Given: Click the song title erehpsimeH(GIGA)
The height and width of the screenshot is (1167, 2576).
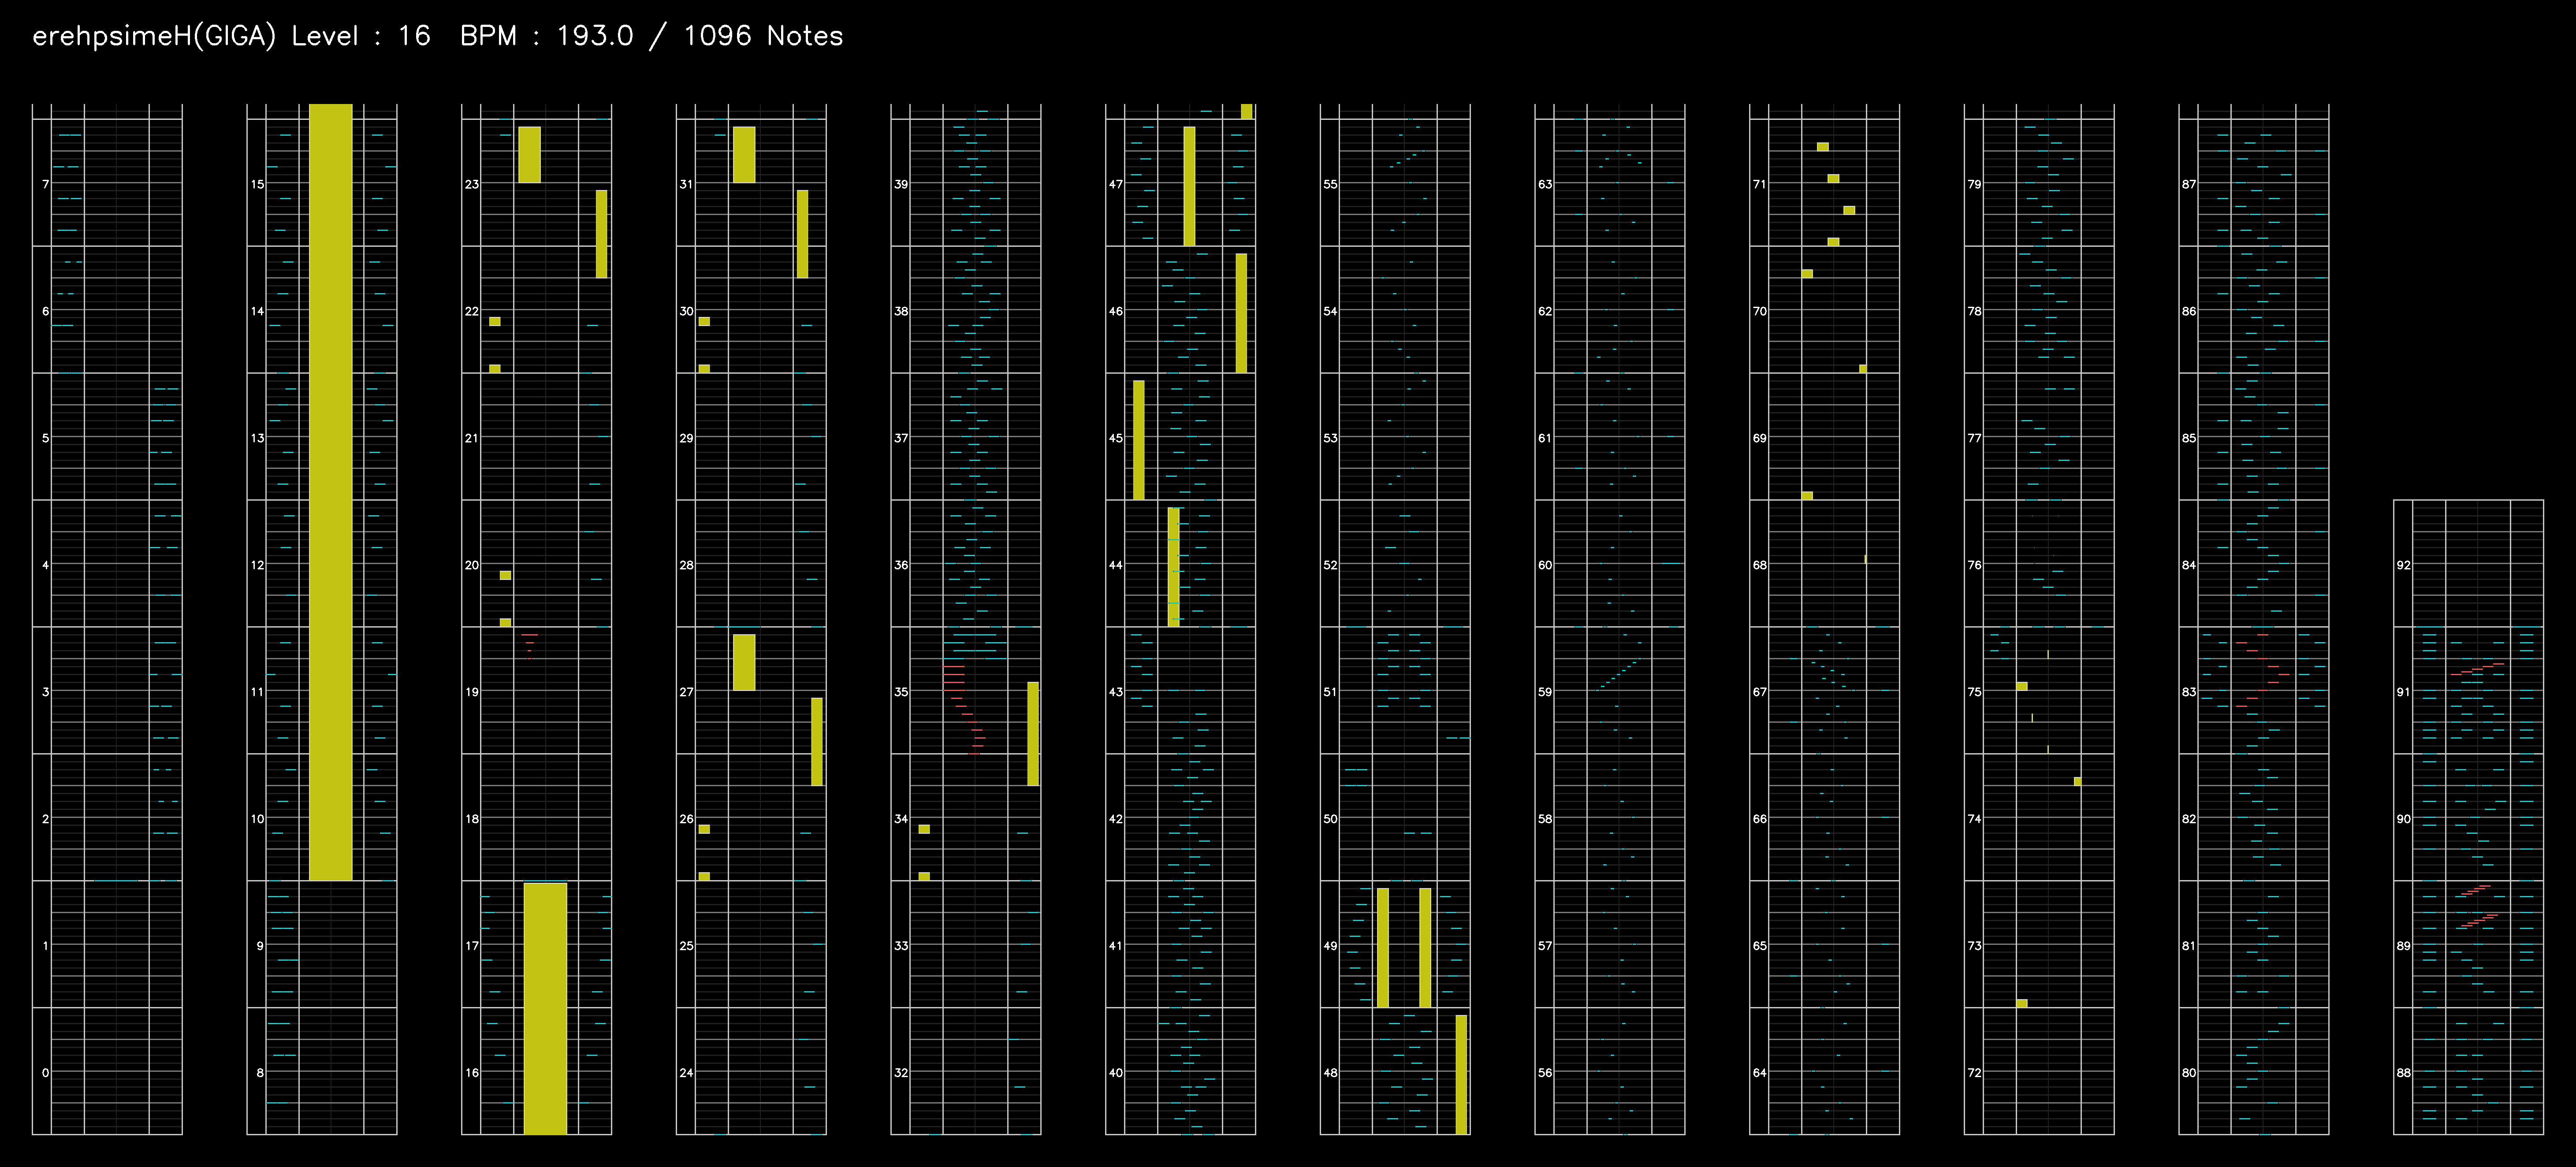Looking at the screenshot, I should [154, 36].
